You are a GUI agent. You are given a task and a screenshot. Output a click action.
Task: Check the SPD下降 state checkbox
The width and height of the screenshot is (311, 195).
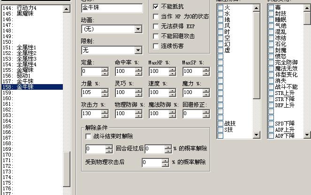(x=271, y=124)
